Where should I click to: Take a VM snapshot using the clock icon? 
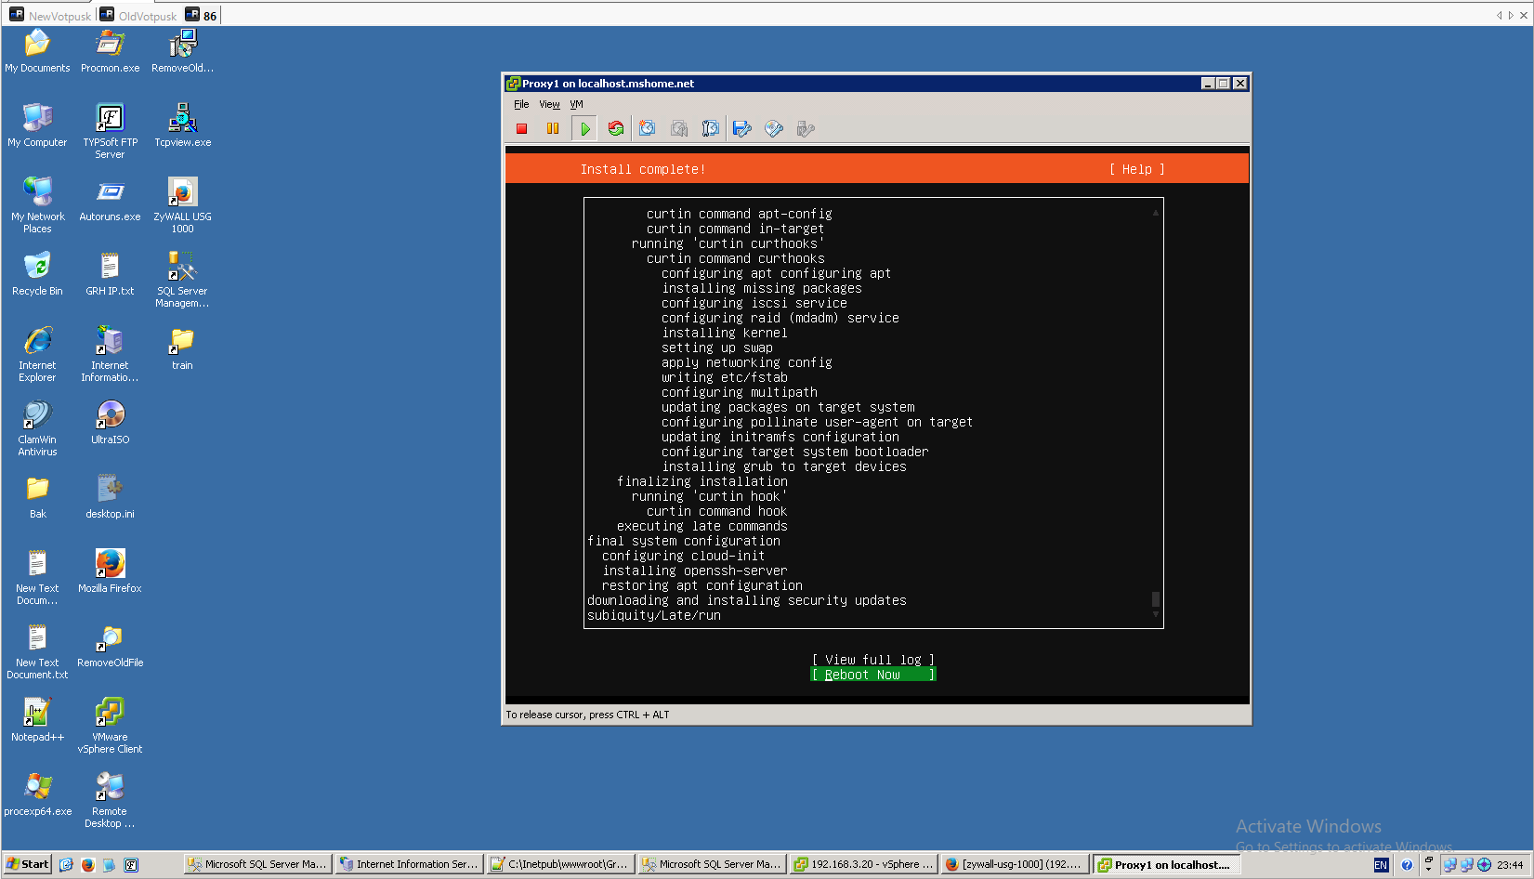(648, 129)
